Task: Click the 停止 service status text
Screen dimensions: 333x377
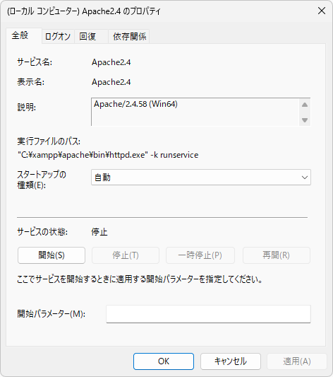Action: pyautogui.click(x=99, y=232)
